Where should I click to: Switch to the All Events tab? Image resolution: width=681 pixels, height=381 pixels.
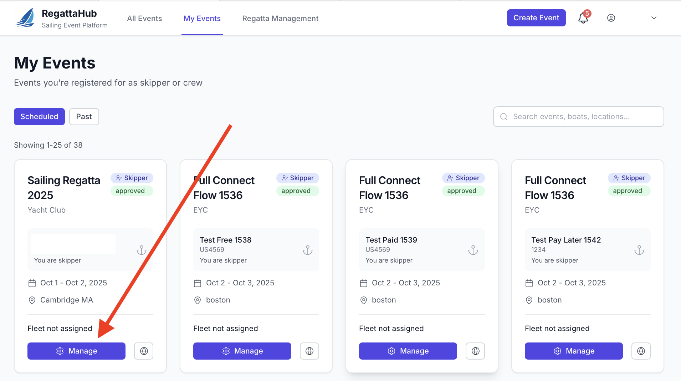[x=144, y=18]
